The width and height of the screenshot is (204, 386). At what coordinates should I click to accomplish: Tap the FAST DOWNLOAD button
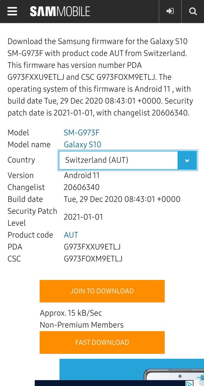click(102, 342)
